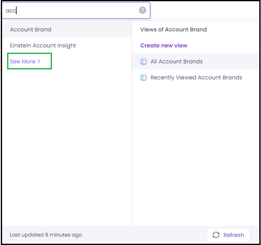
Task: Click the chevron arrow after See More
Action: pyautogui.click(x=39, y=61)
